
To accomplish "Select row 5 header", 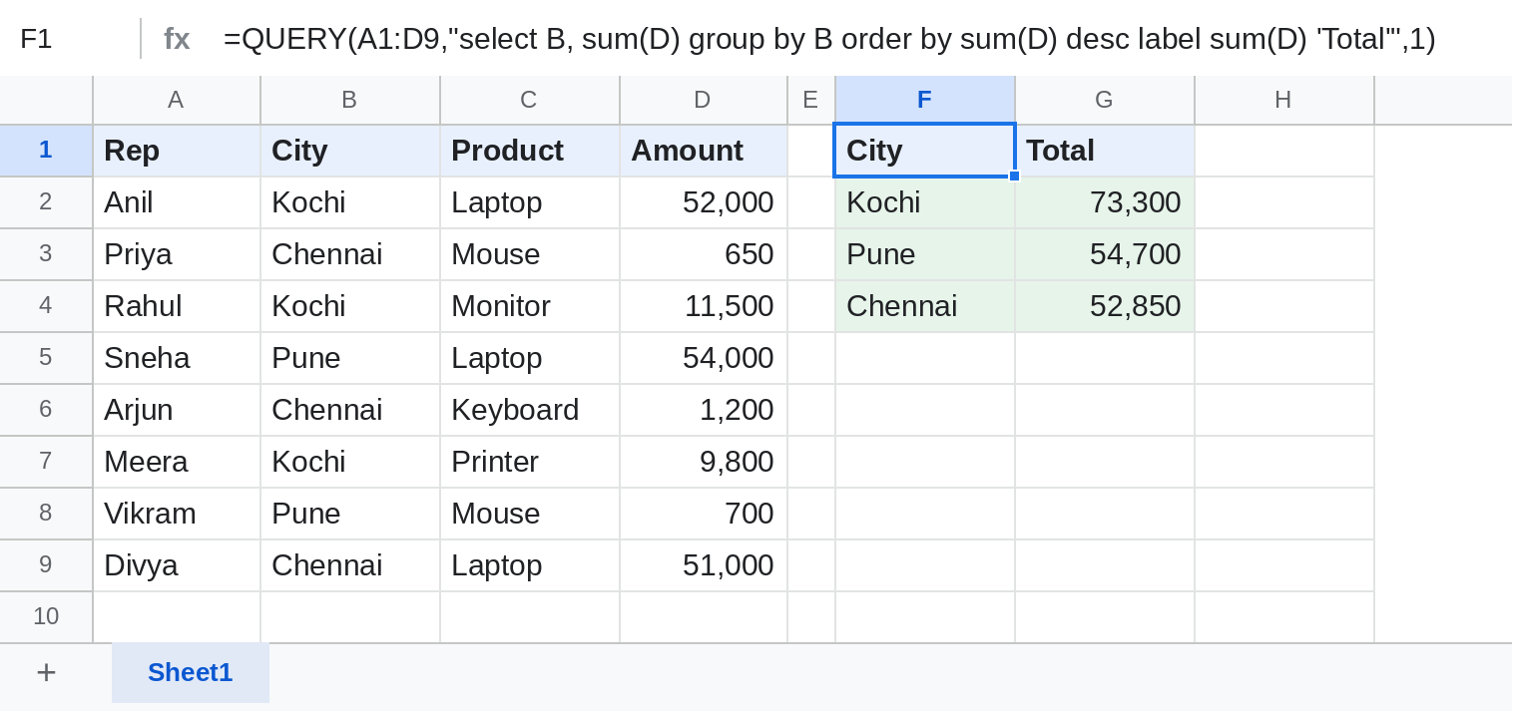I will (x=46, y=358).
